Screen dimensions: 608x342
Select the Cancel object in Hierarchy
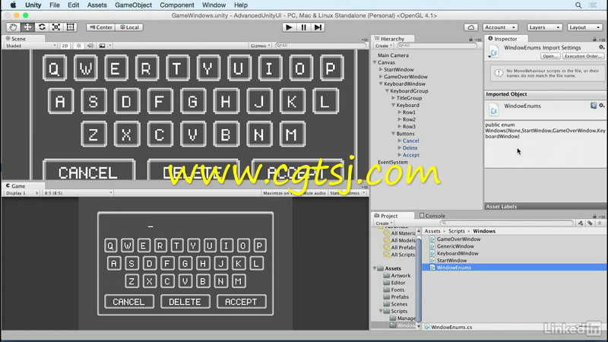click(x=410, y=141)
